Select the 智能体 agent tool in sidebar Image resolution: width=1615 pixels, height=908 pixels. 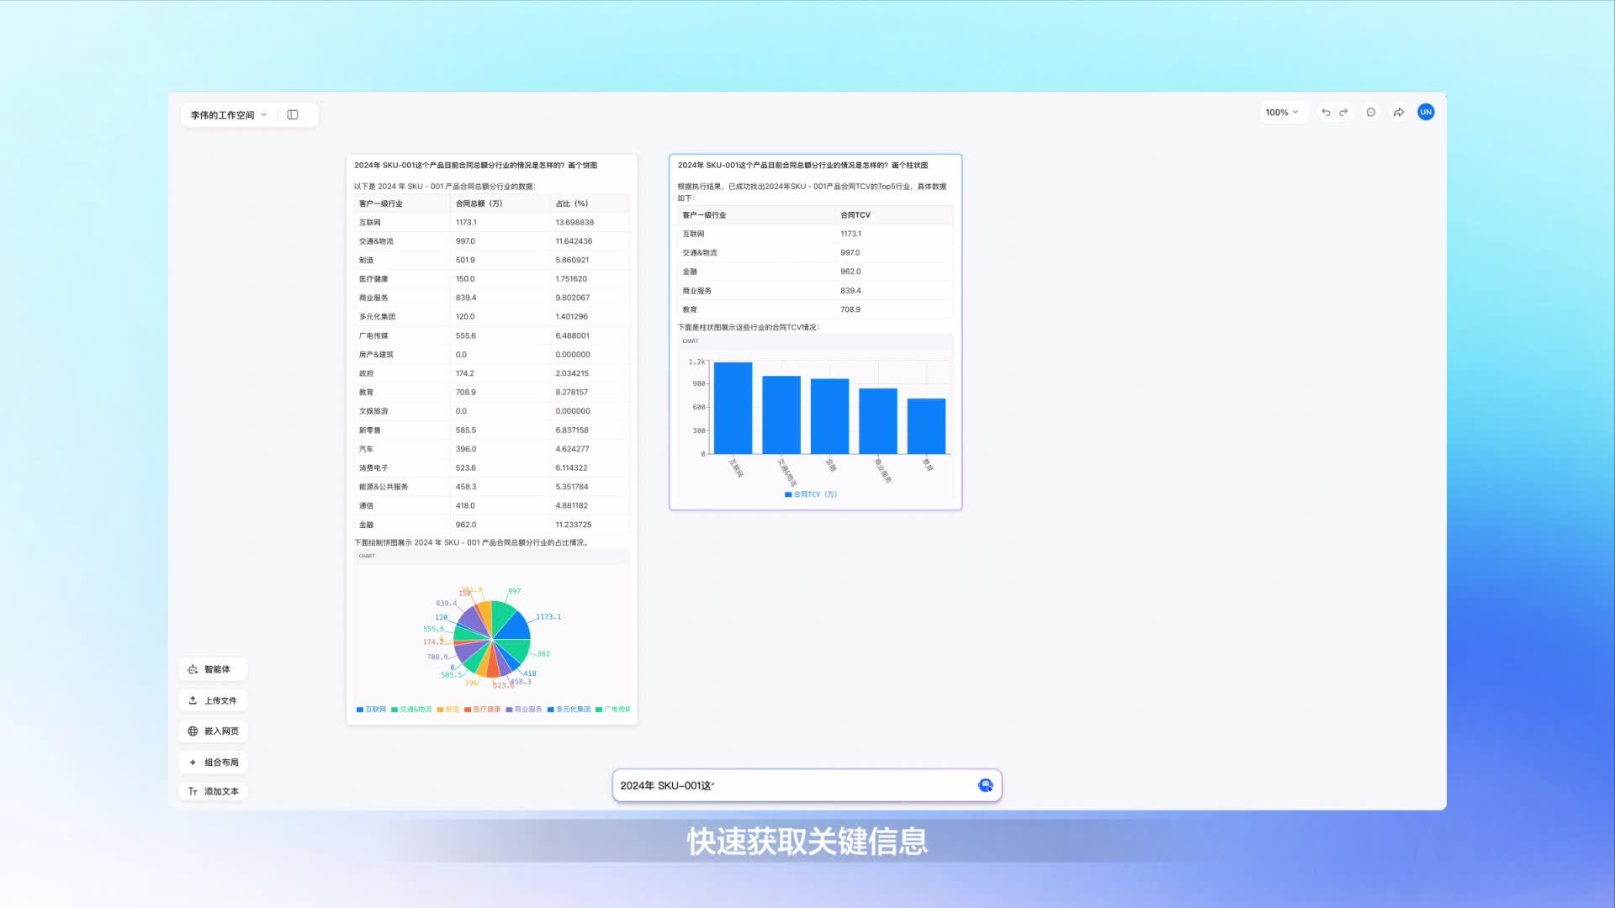pos(213,669)
